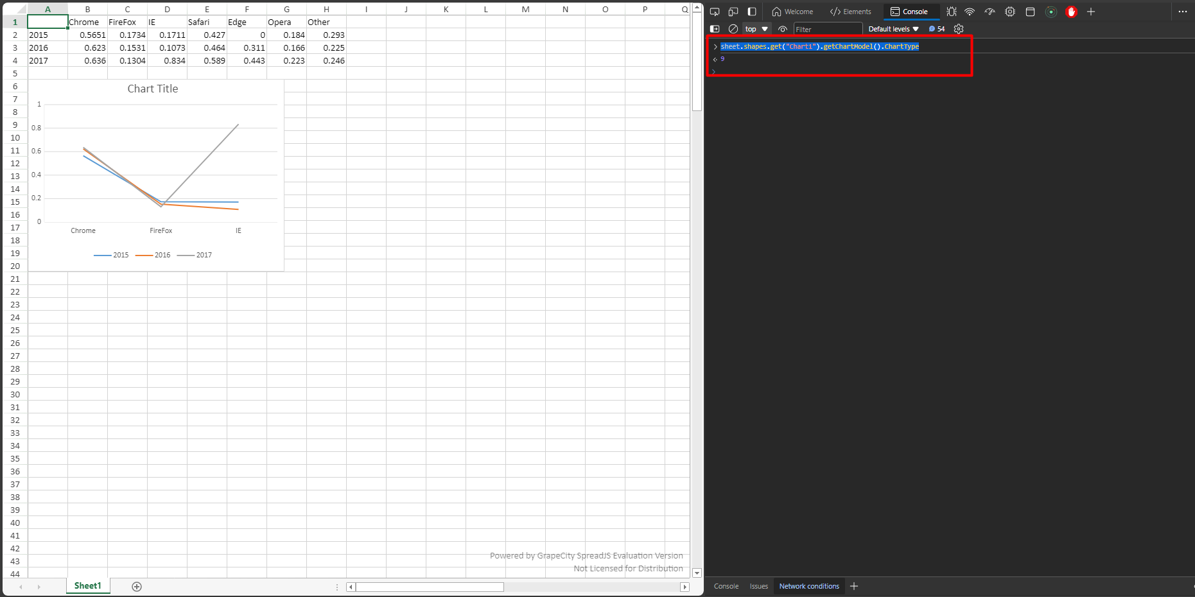Click the 'Other' header cell

(x=326, y=22)
